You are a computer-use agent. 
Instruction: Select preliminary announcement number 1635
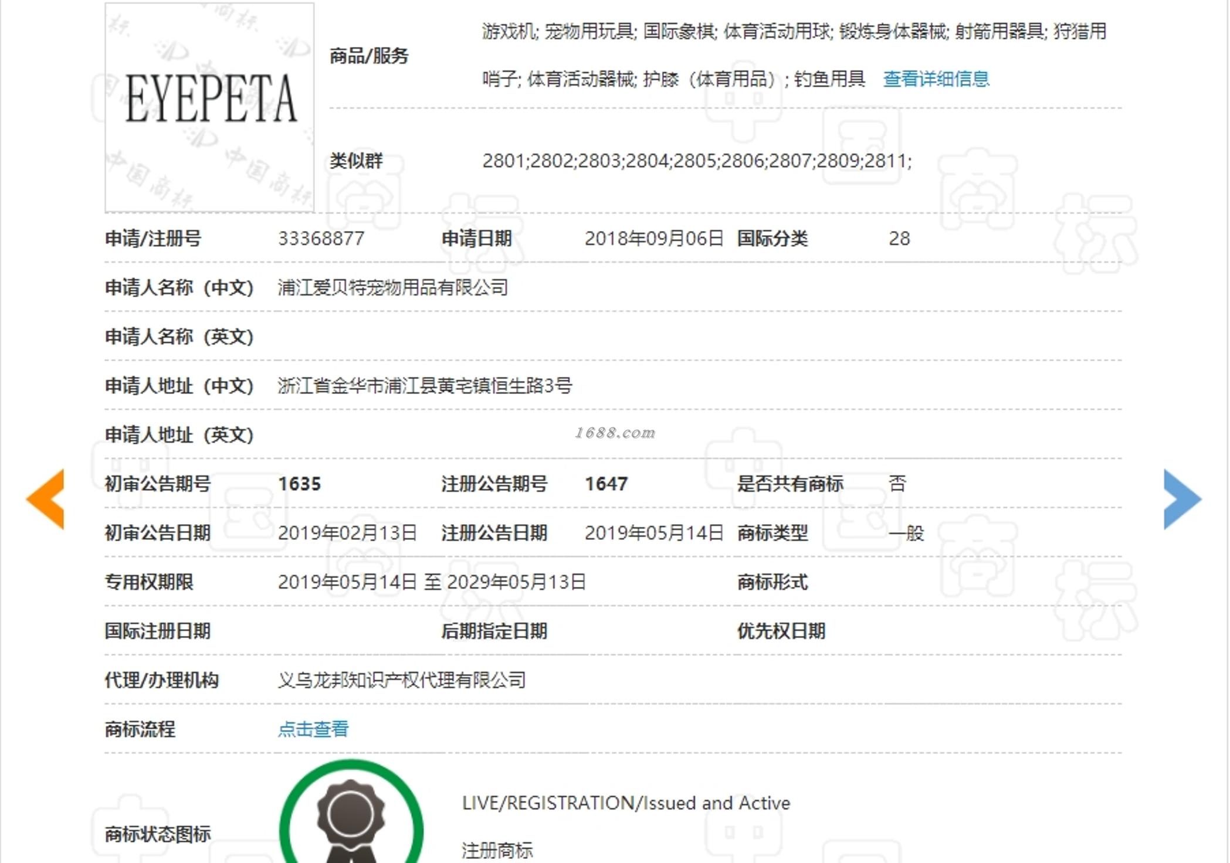299,484
